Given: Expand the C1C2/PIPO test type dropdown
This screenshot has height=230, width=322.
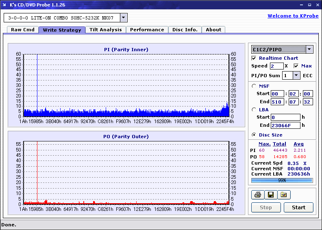Looking at the screenshot, I should tap(309, 50).
